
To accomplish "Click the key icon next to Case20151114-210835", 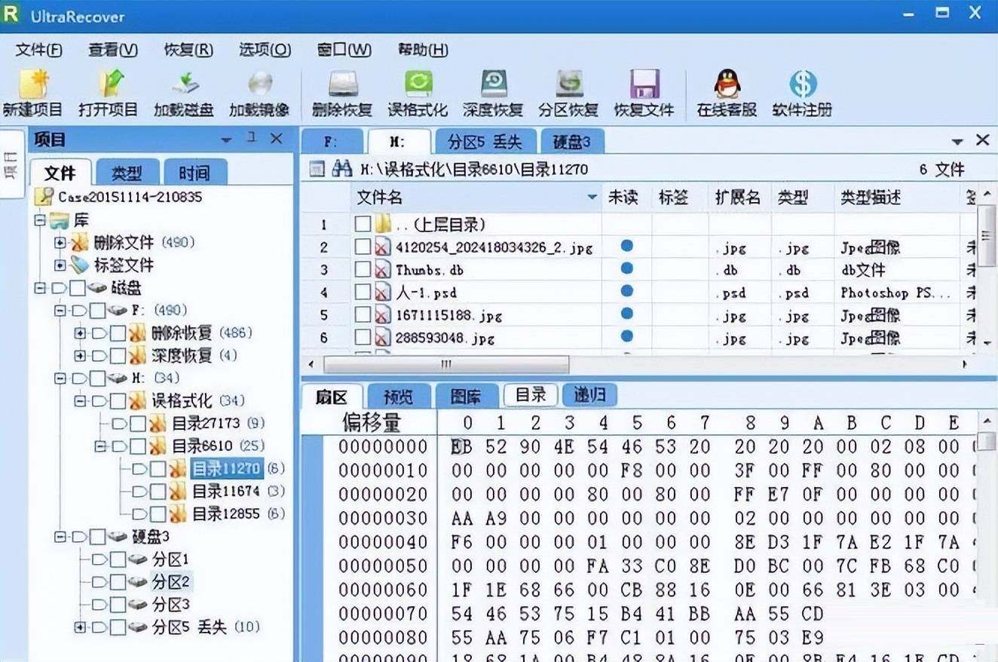I will pos(44,198).
